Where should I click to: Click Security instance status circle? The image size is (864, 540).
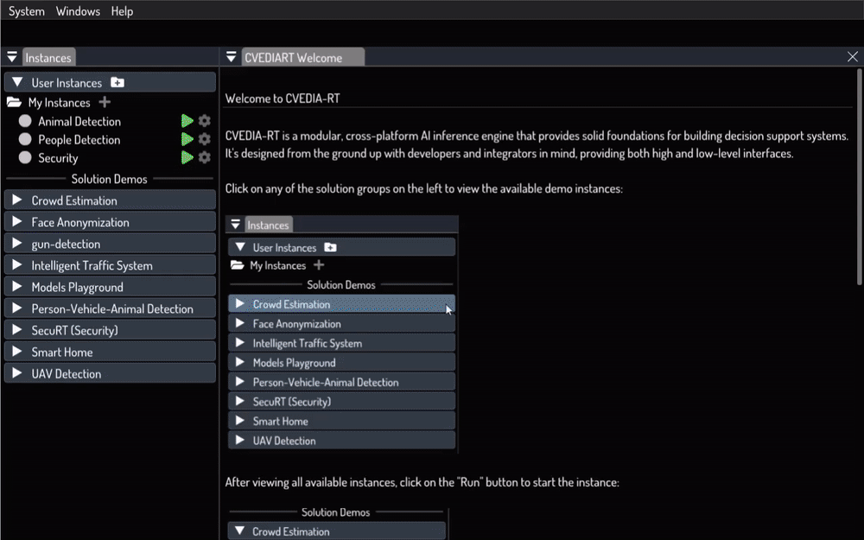25,157
